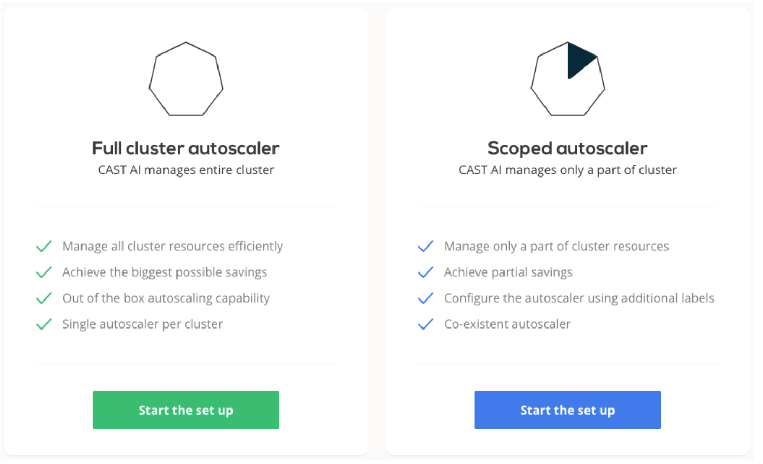763x464 pixels.
Task: Click blue checkmark beside Manage only a part
Action: pyautogui.click(x=426, y=246)
